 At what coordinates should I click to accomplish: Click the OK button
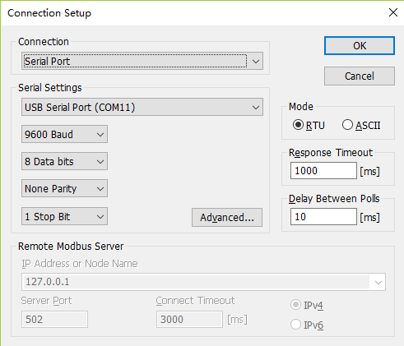pyautogui.click(x=360, y=46)
